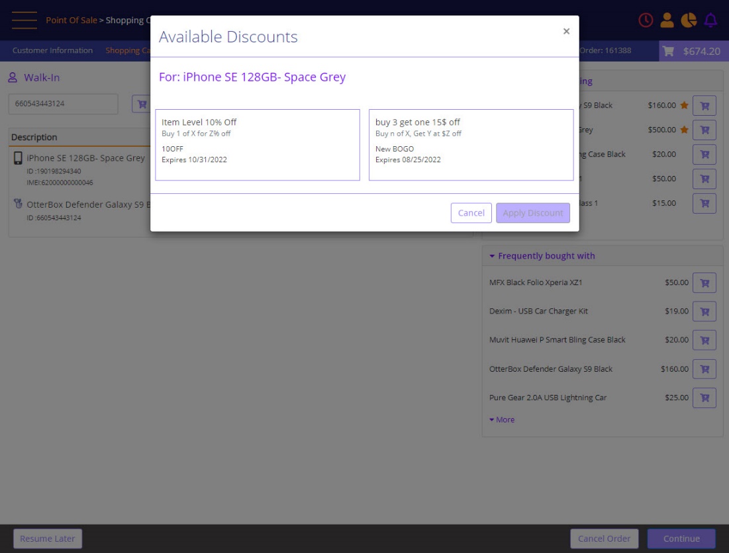Image resolution: width=729 pixels, height=553 pixels.
Task: Click the OtterBox accessory icon in cart
Action: pos(18,204)
